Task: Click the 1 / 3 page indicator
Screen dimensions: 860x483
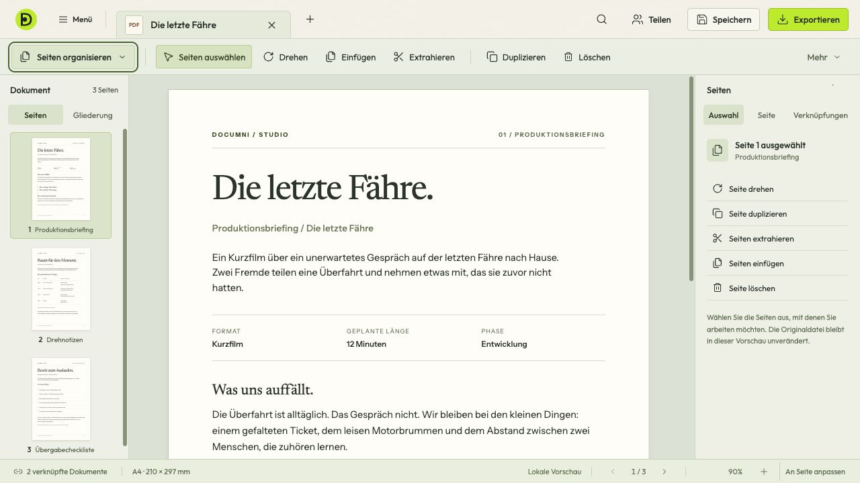Action: 638,472
